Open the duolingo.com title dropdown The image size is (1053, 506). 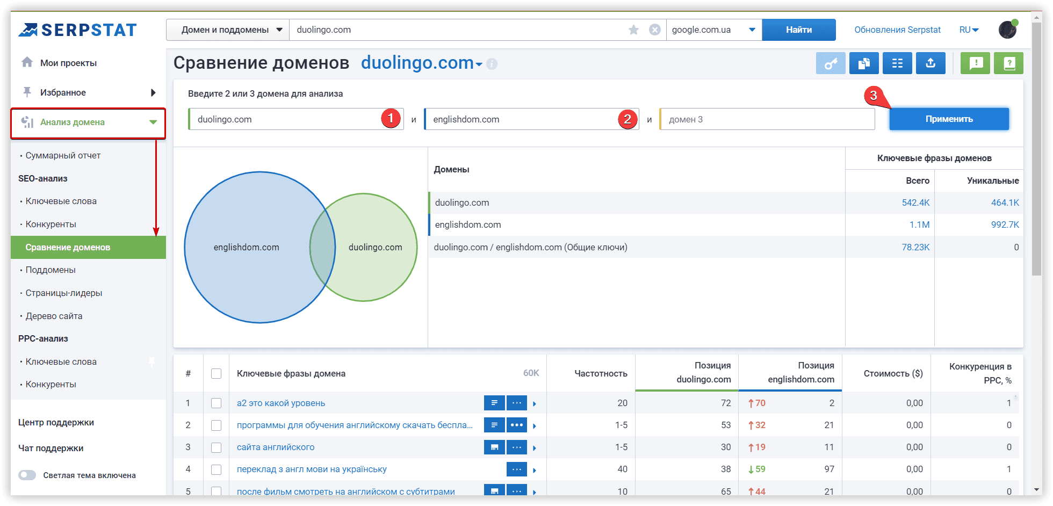point(479,65)
